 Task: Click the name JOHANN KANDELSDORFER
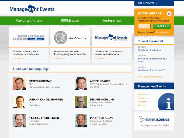[x=46, y=100]
